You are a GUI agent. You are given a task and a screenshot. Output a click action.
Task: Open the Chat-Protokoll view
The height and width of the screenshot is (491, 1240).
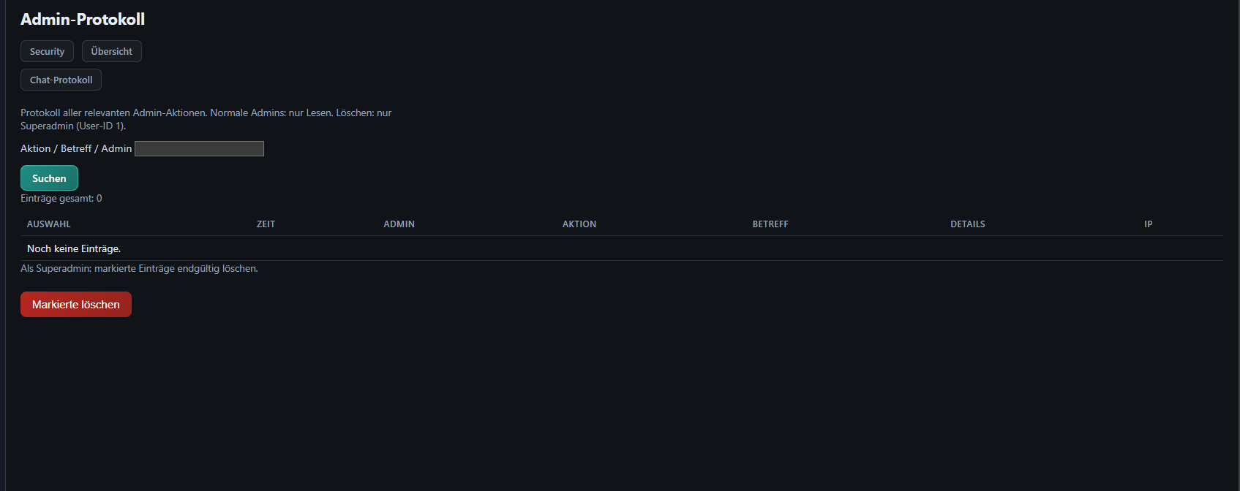point(61,80)
